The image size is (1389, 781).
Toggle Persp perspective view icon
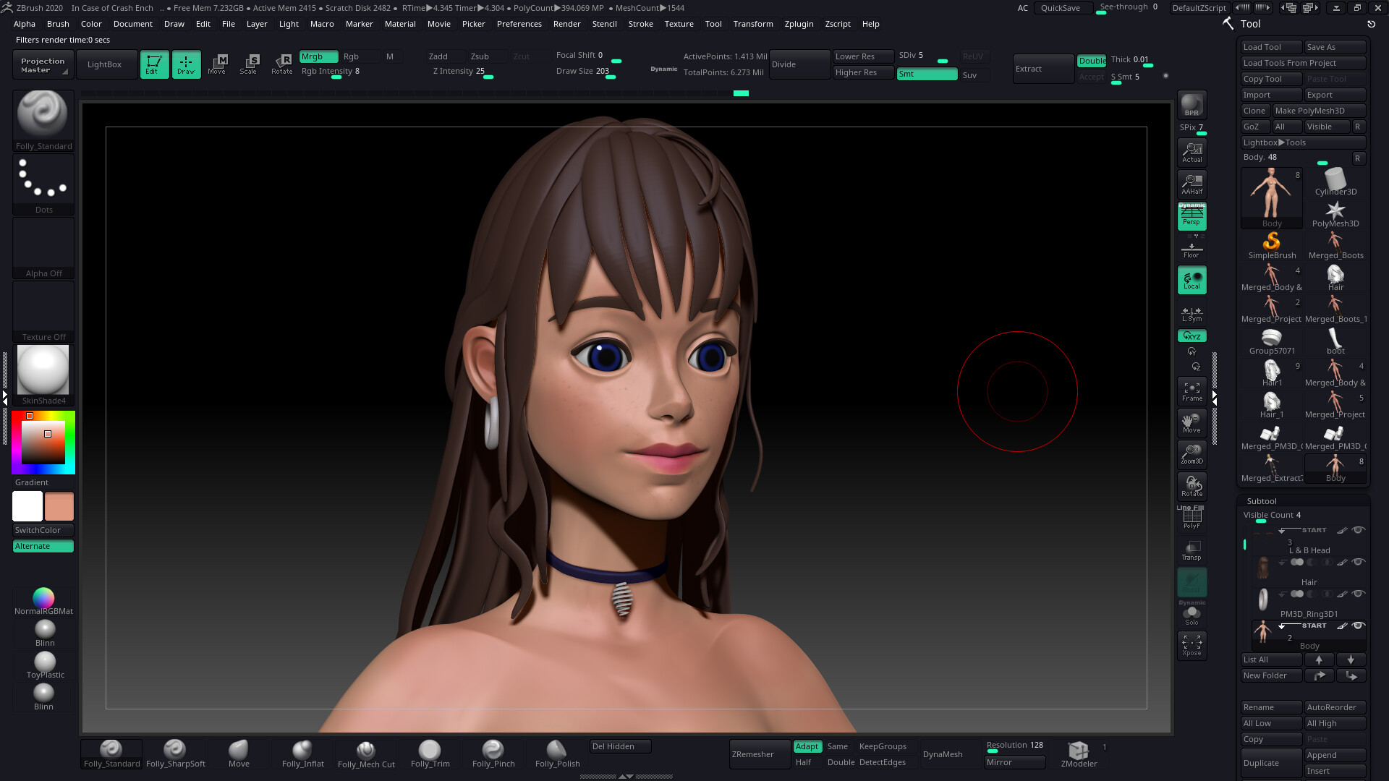1192,215
